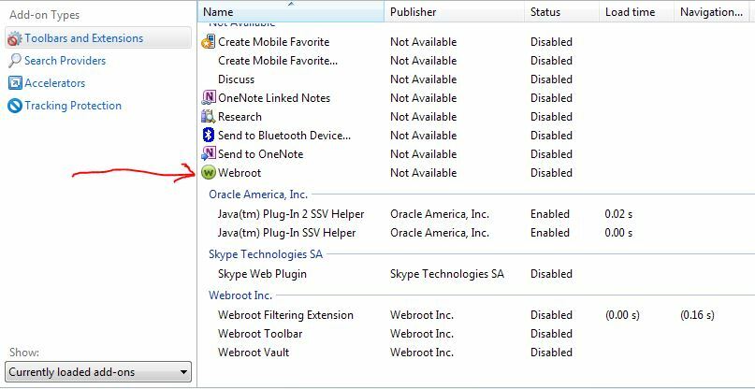The width and height of the screenshot is (755, 389).
Task: Select Java(tm) Plug-In 2 SSV Helper
Action: coord(477,214)
